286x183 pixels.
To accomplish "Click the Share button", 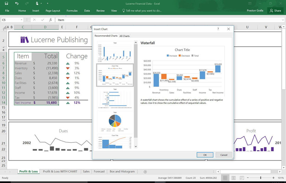I will [x=275, y=11].
